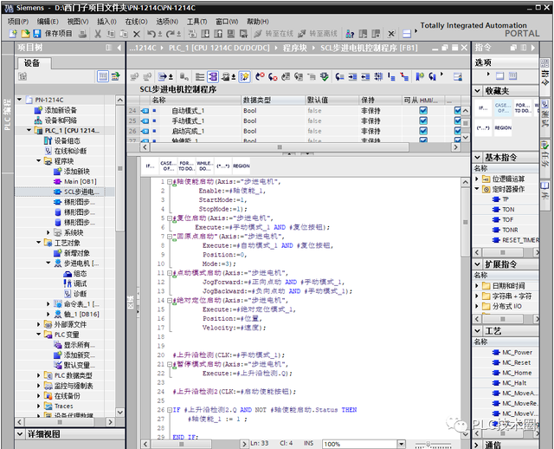
Task: Collapse code block at line 1
Action: coord(170,182)
